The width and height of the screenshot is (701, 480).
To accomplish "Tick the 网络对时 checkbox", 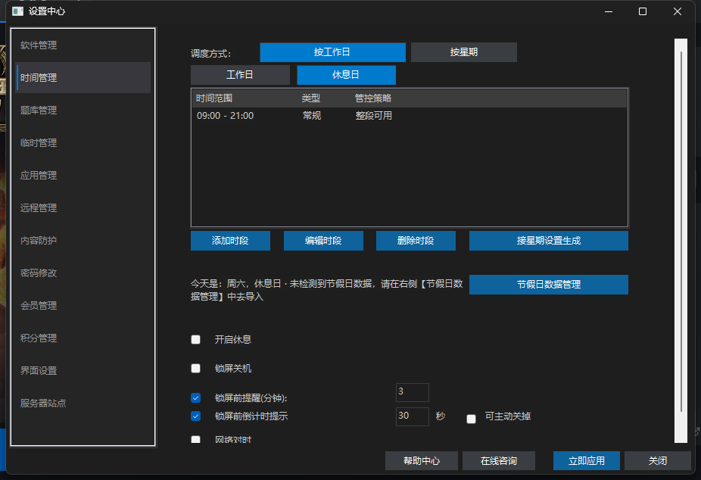I will [x=196, y=439].
